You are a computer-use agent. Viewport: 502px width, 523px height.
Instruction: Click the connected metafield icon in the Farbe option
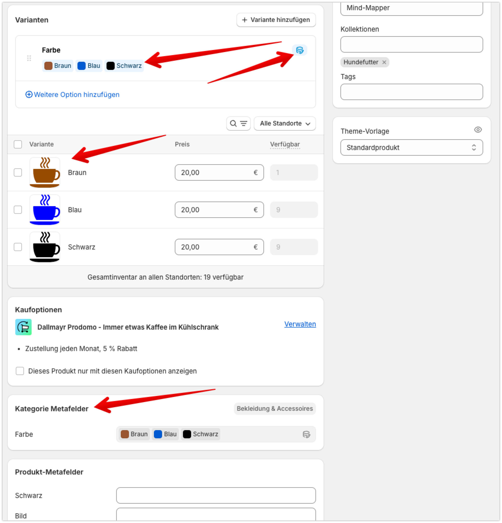point(299,50)
